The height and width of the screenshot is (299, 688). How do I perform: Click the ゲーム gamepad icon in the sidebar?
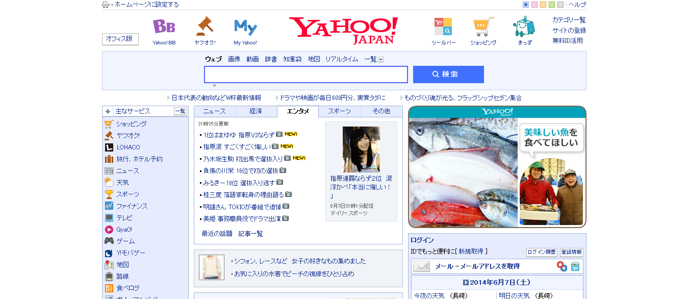pyautogui.click(x=109, y=241)
